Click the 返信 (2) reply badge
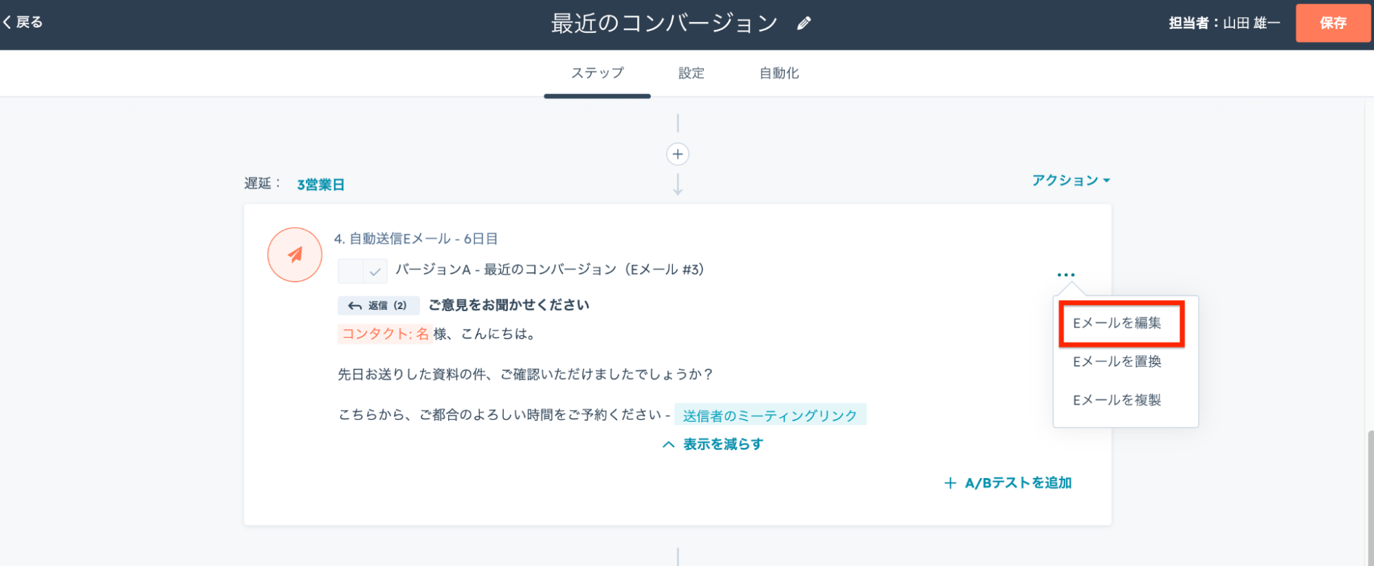 [378, 306]
